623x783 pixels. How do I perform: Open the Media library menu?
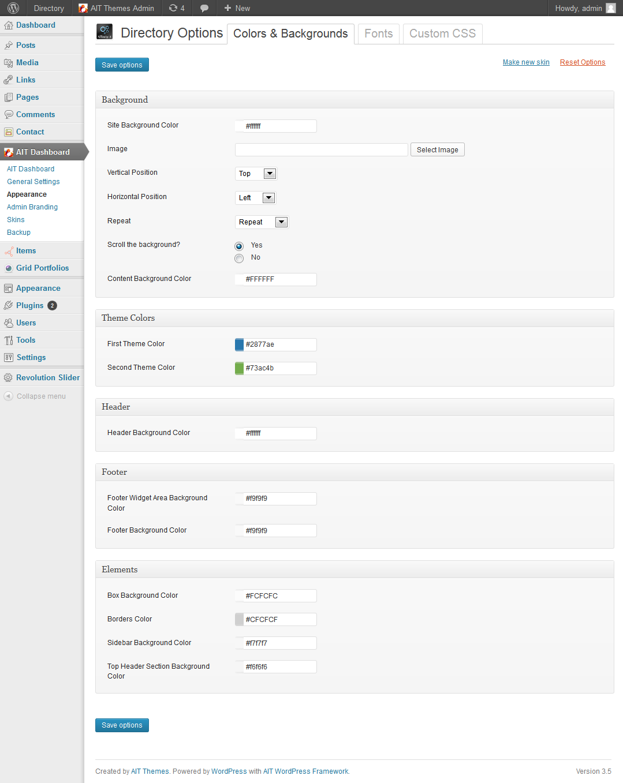[27, 62]
